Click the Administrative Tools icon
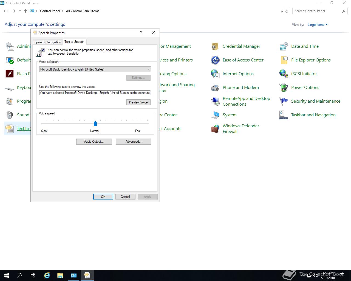 tap(10, 46)
